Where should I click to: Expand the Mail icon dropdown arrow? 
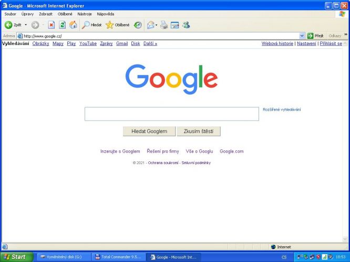point(156,25)
